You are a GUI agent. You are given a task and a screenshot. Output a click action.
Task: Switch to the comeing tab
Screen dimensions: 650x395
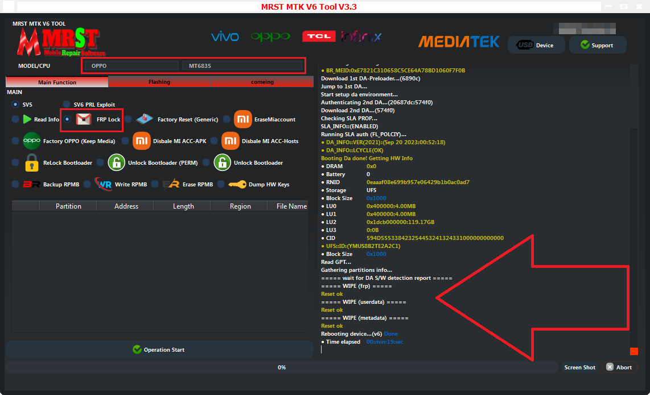coord(262,82)
